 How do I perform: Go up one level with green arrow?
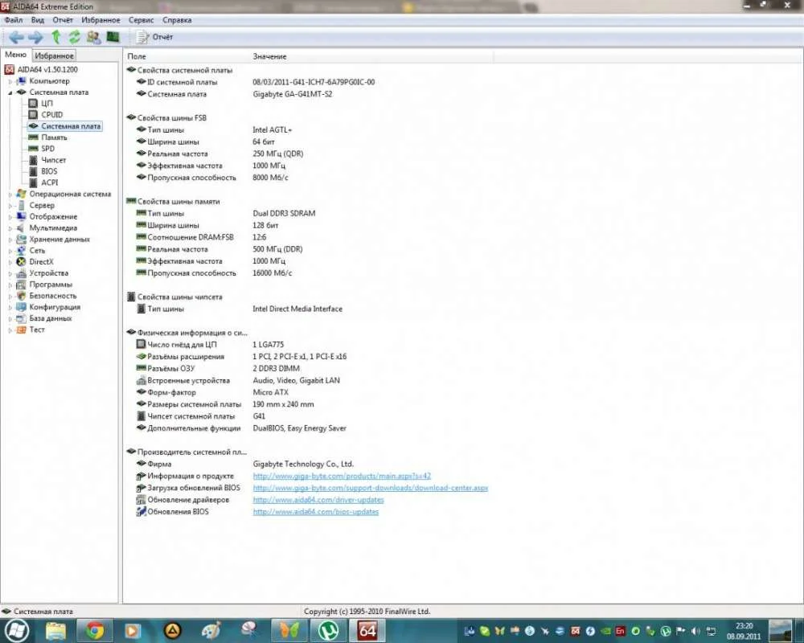56,37
